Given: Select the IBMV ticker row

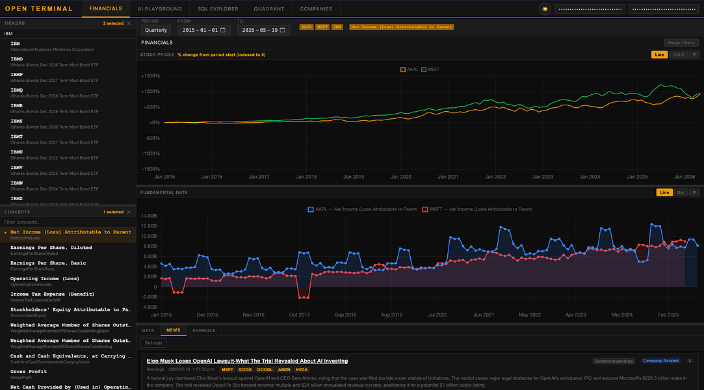Looking at the screenshot, I should (68, 170).
